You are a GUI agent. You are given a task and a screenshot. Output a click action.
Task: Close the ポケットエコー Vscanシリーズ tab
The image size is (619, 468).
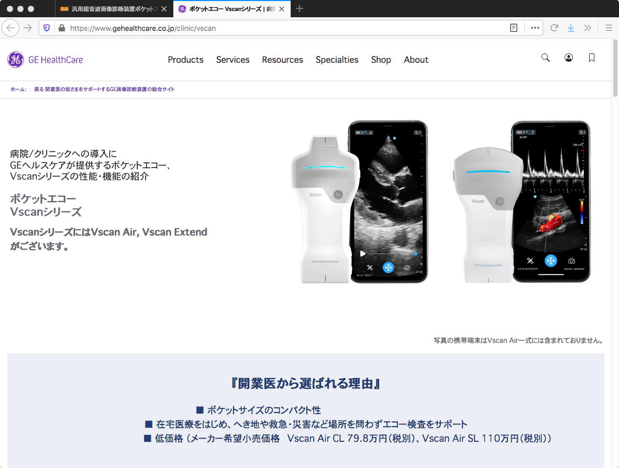pos(281,9)
